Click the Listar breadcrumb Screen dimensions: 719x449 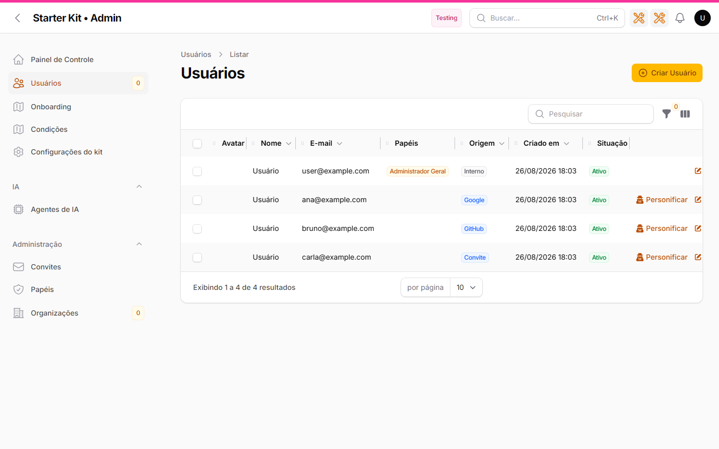tap(239, 54)
